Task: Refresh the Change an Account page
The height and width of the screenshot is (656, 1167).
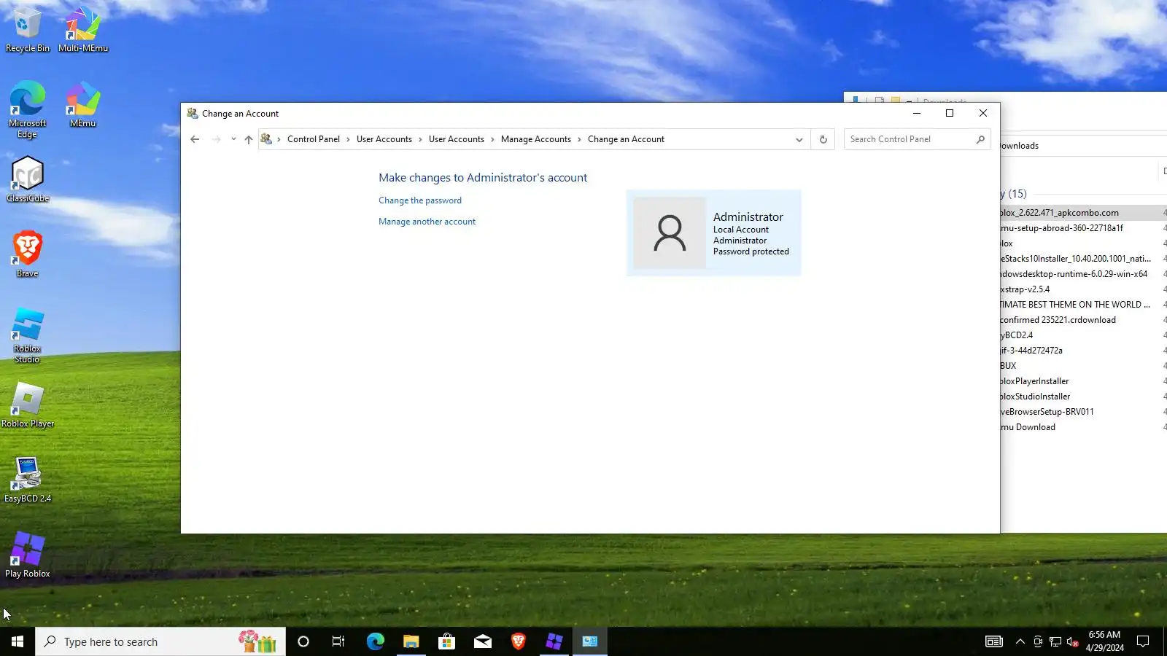Action: click(823, 139)
